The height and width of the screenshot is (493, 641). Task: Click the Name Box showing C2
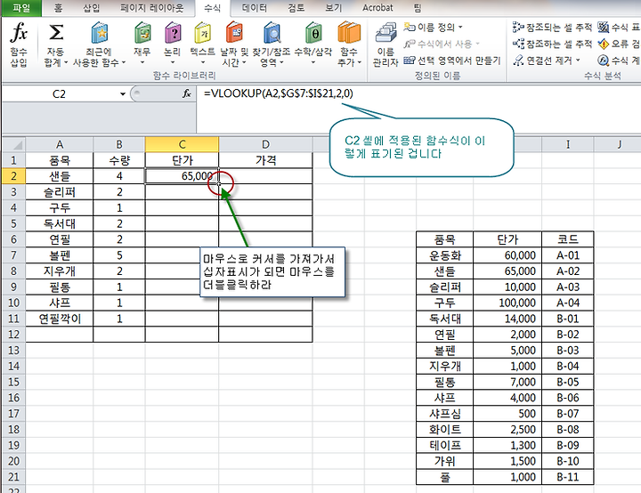(60, 94)
